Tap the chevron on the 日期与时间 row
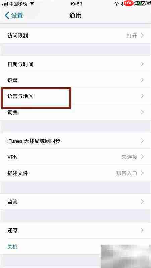Screen dimensions: 151x268 coord(142,64)
